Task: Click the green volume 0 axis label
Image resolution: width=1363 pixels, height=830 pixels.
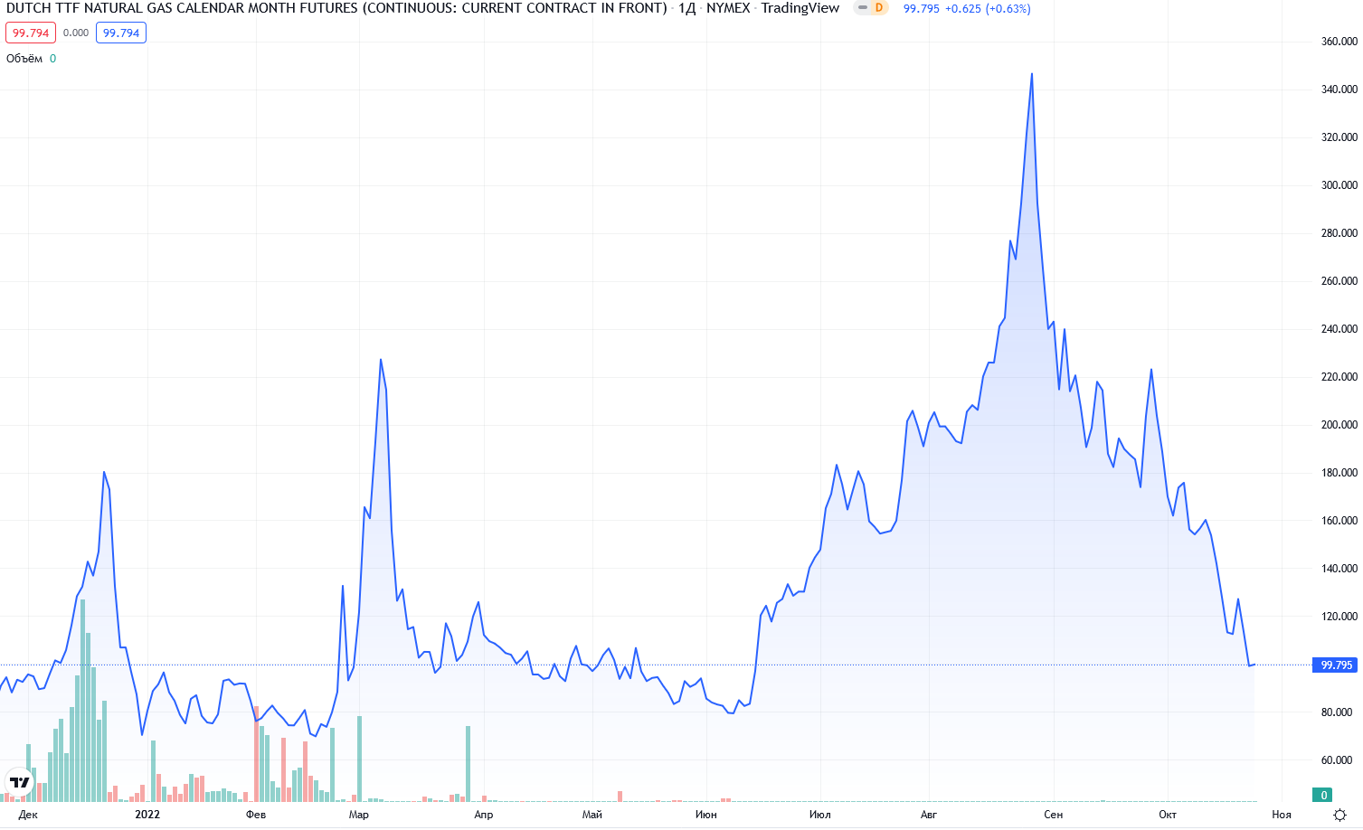Action: click(1323, 796)
